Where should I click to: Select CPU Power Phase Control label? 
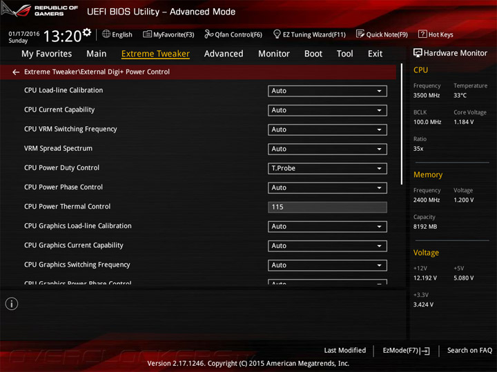click(64, 187)
